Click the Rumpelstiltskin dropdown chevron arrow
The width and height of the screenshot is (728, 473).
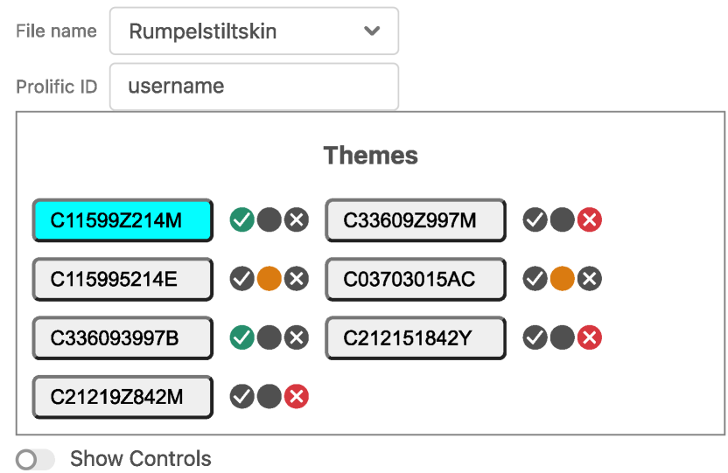[372, 31]
